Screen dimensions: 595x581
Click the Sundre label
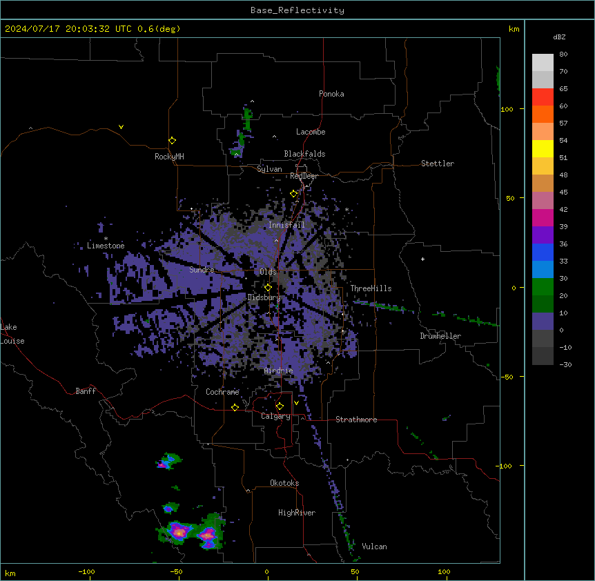click(202, 270)
